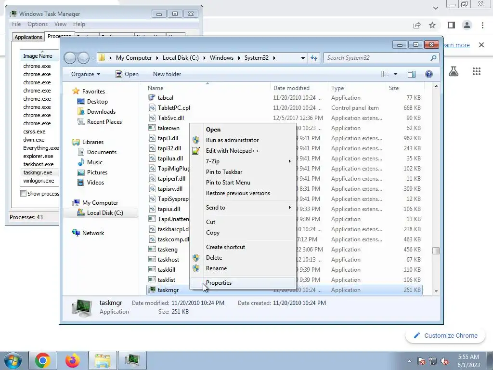The image size is (493, 370).
Task: Toggle Show processes from all users checkbox
Action: pyautogui.click(x=23, y=194)
